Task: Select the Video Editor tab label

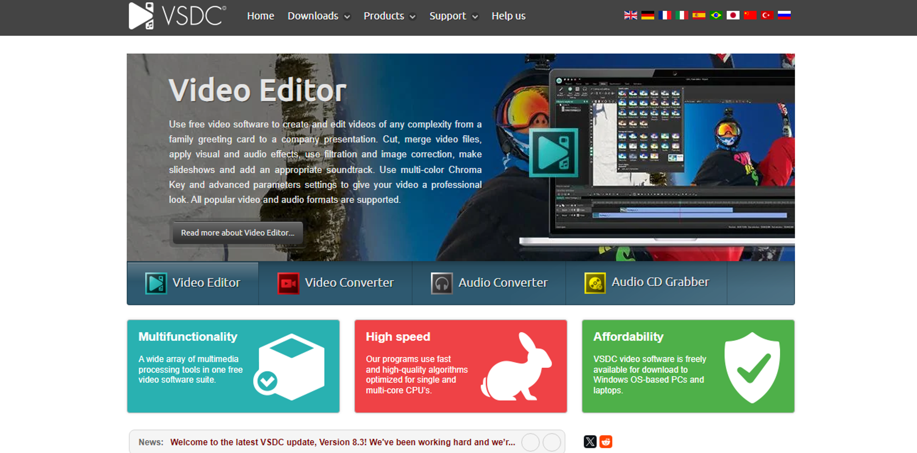Action: [x=206, y=282]
